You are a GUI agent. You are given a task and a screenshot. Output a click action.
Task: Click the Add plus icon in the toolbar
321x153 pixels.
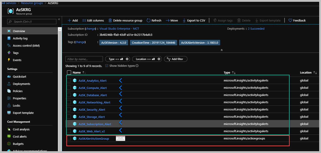click(x=70, y=20)
